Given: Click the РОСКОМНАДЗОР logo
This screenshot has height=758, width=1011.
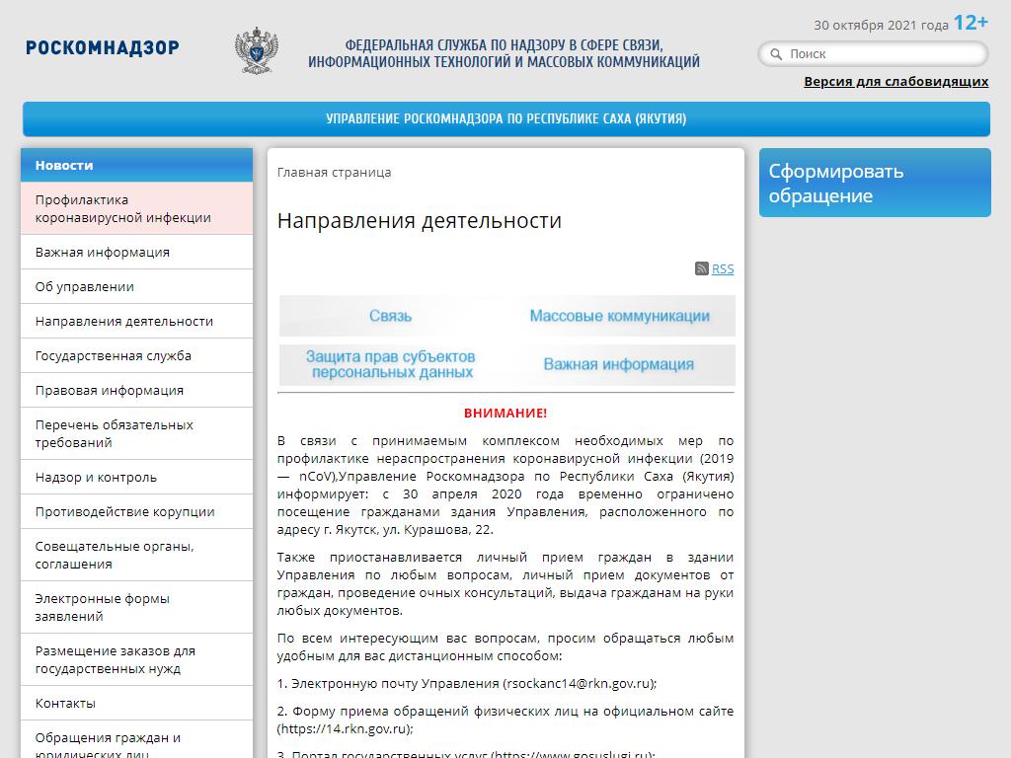Looking at the screenshot, I should (x=103, y=47).
